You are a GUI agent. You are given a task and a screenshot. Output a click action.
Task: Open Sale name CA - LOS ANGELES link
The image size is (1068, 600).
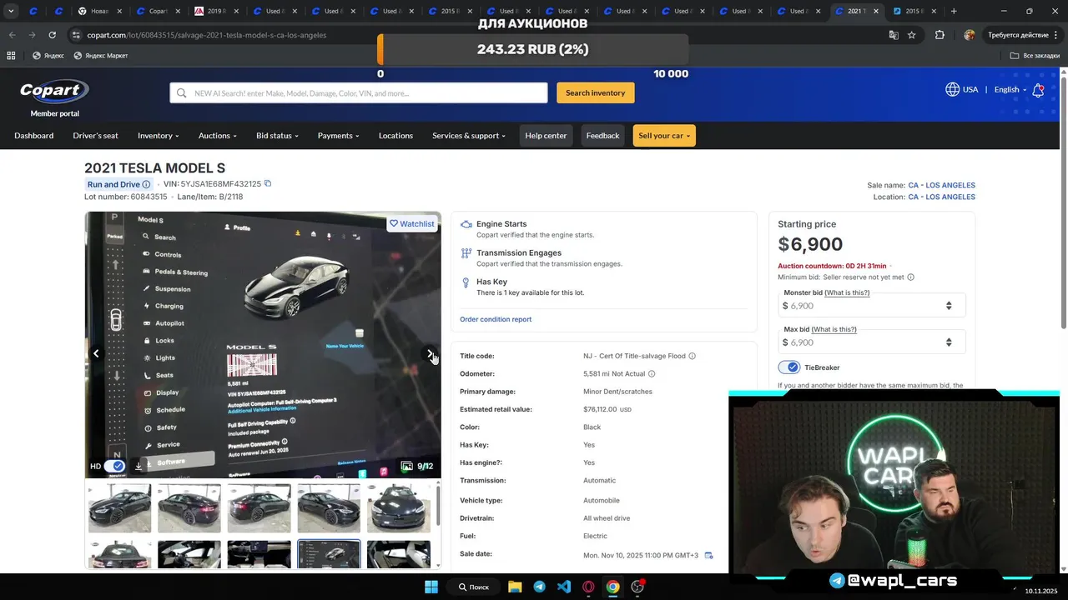click(x=941, y=185)
